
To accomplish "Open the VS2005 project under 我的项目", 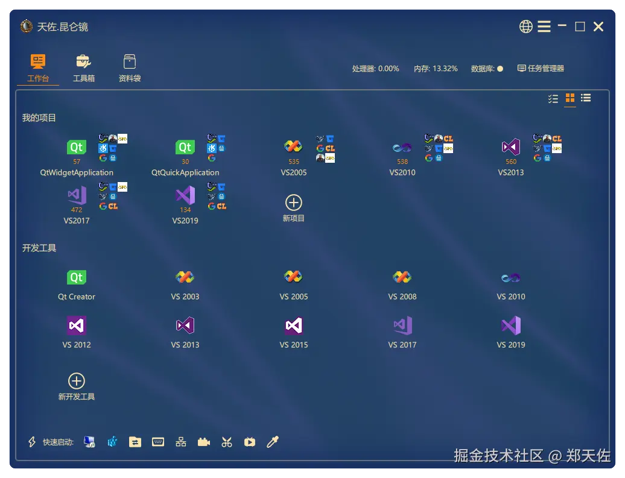I will pyautogui.click(x=293, y=157).
